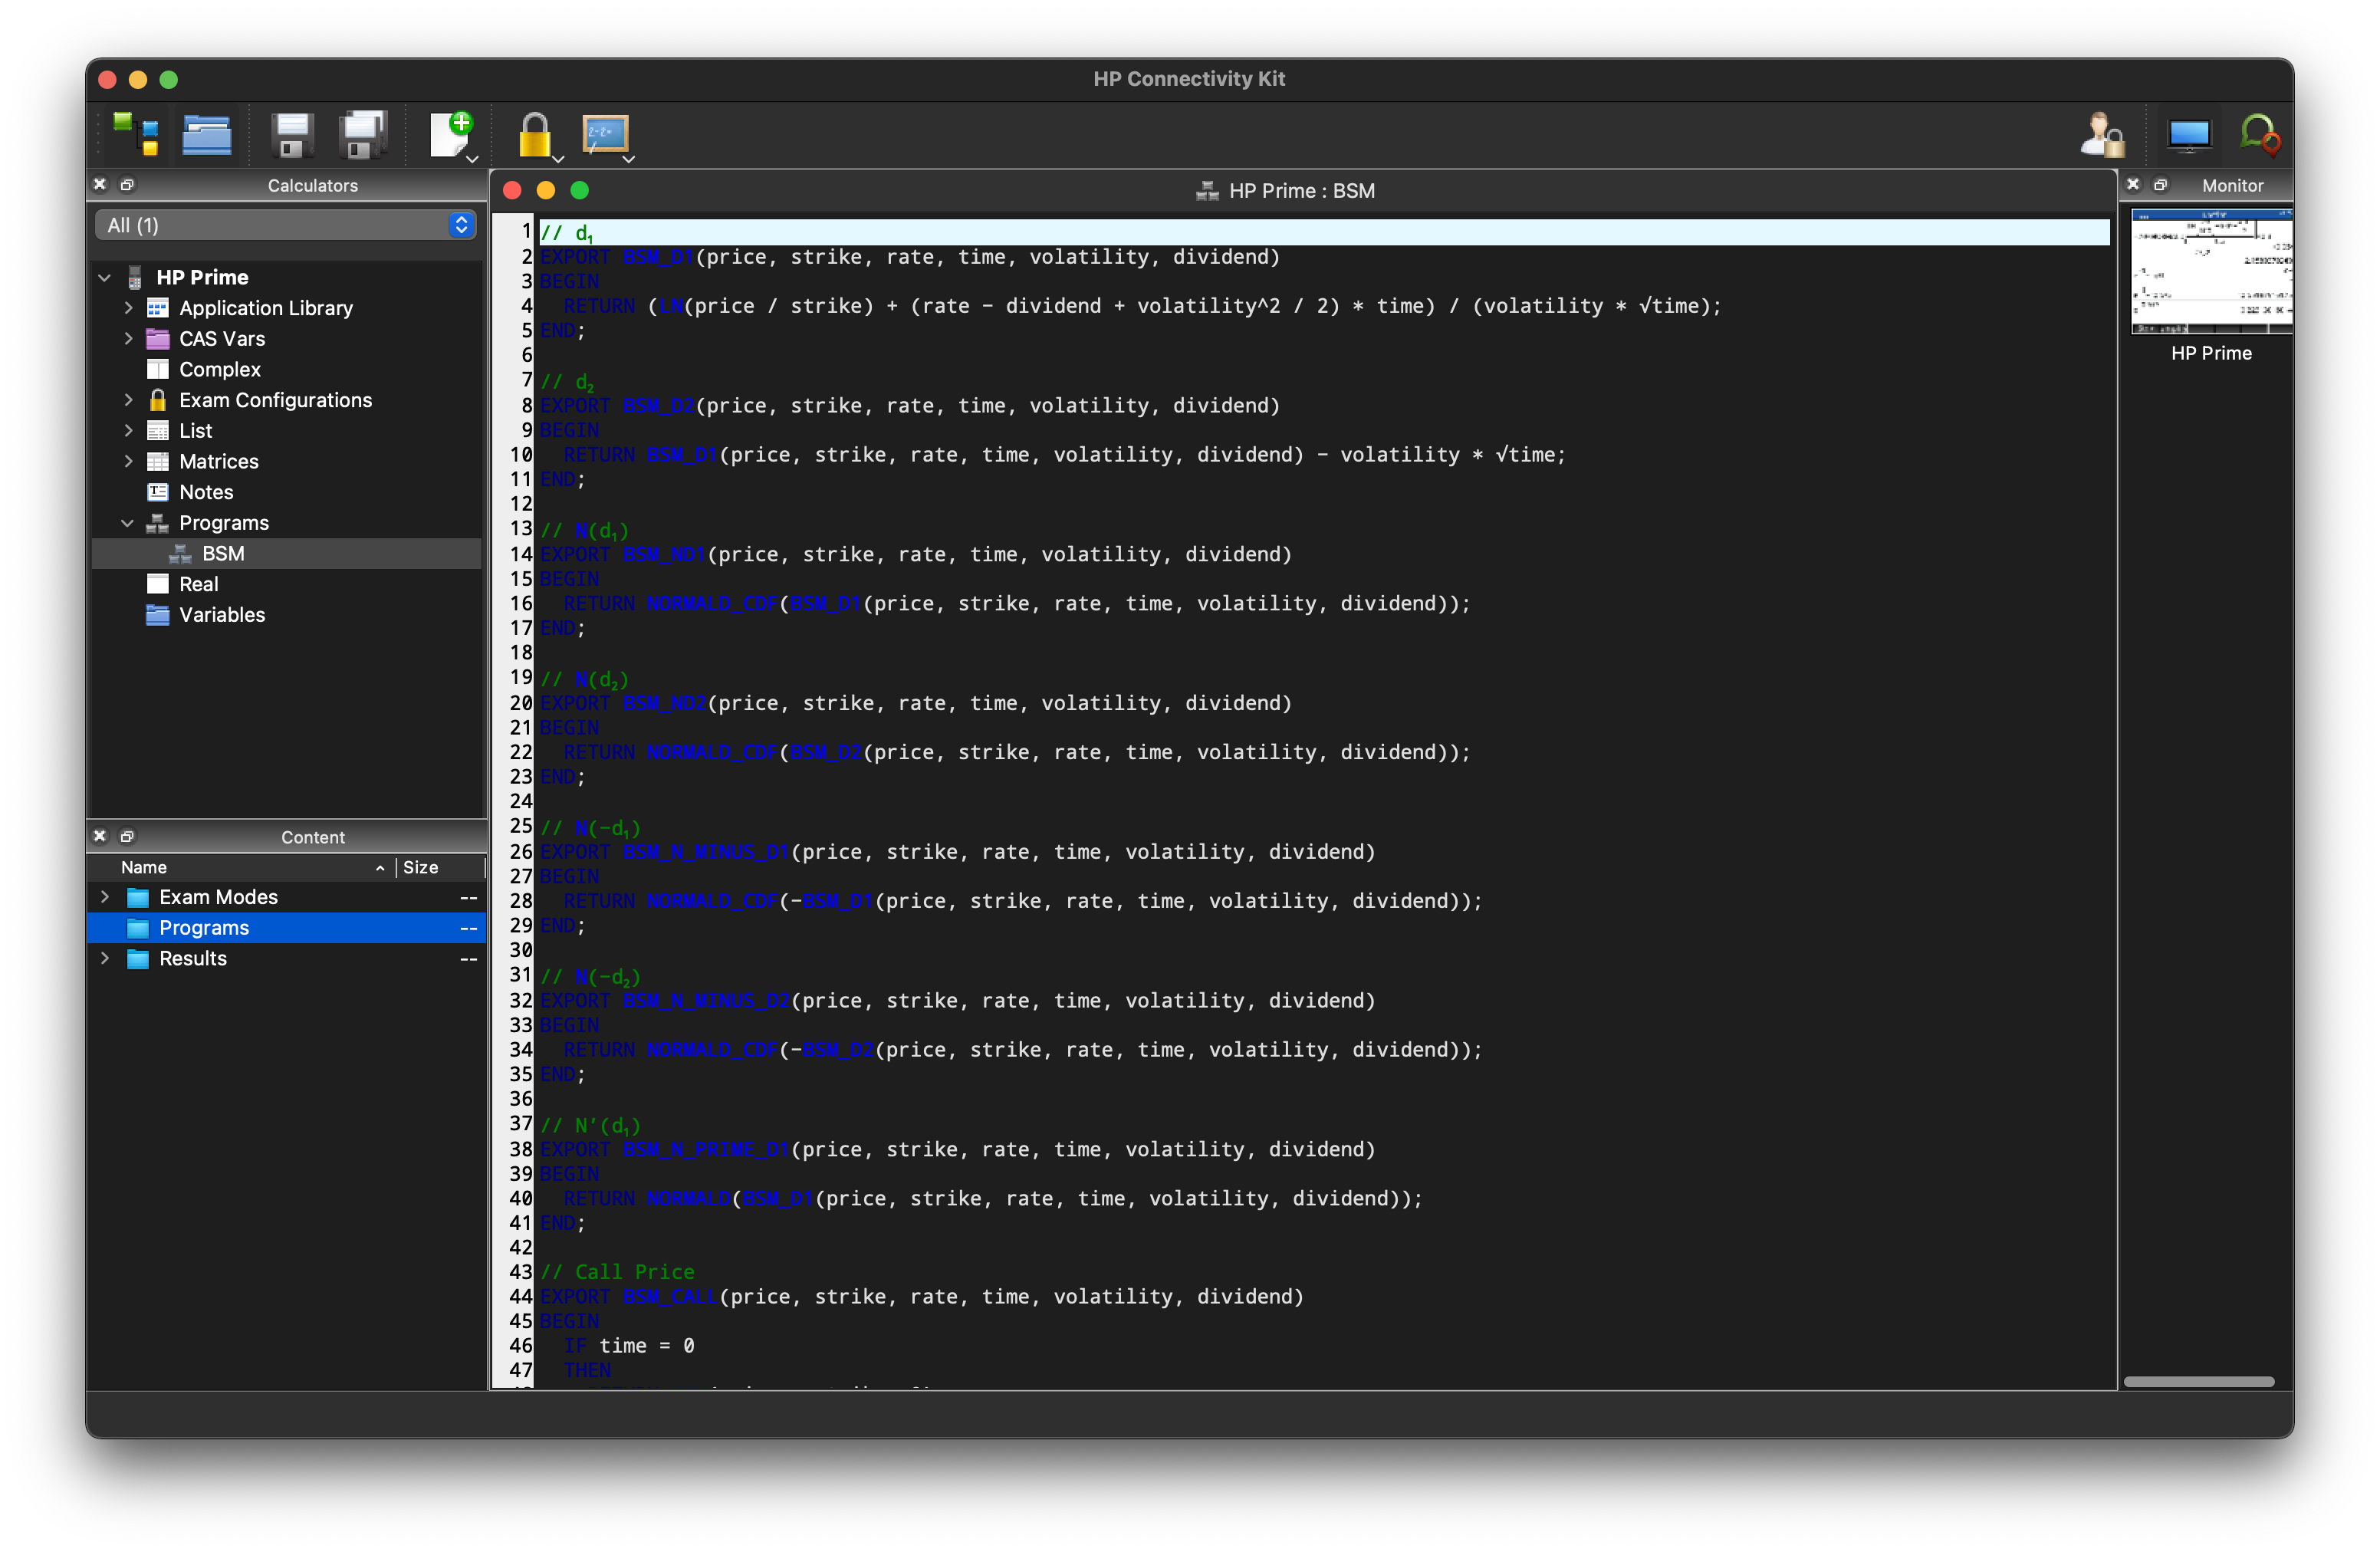Image resolution: width=2380 pixels, height=1552 pixels.
Task: Click the double floppy Save All icon
Action: point(362,134)
